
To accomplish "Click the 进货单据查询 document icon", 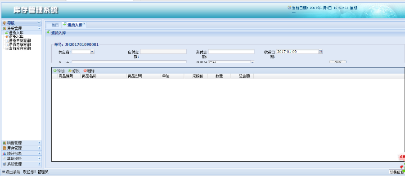I will pos(7,40).
